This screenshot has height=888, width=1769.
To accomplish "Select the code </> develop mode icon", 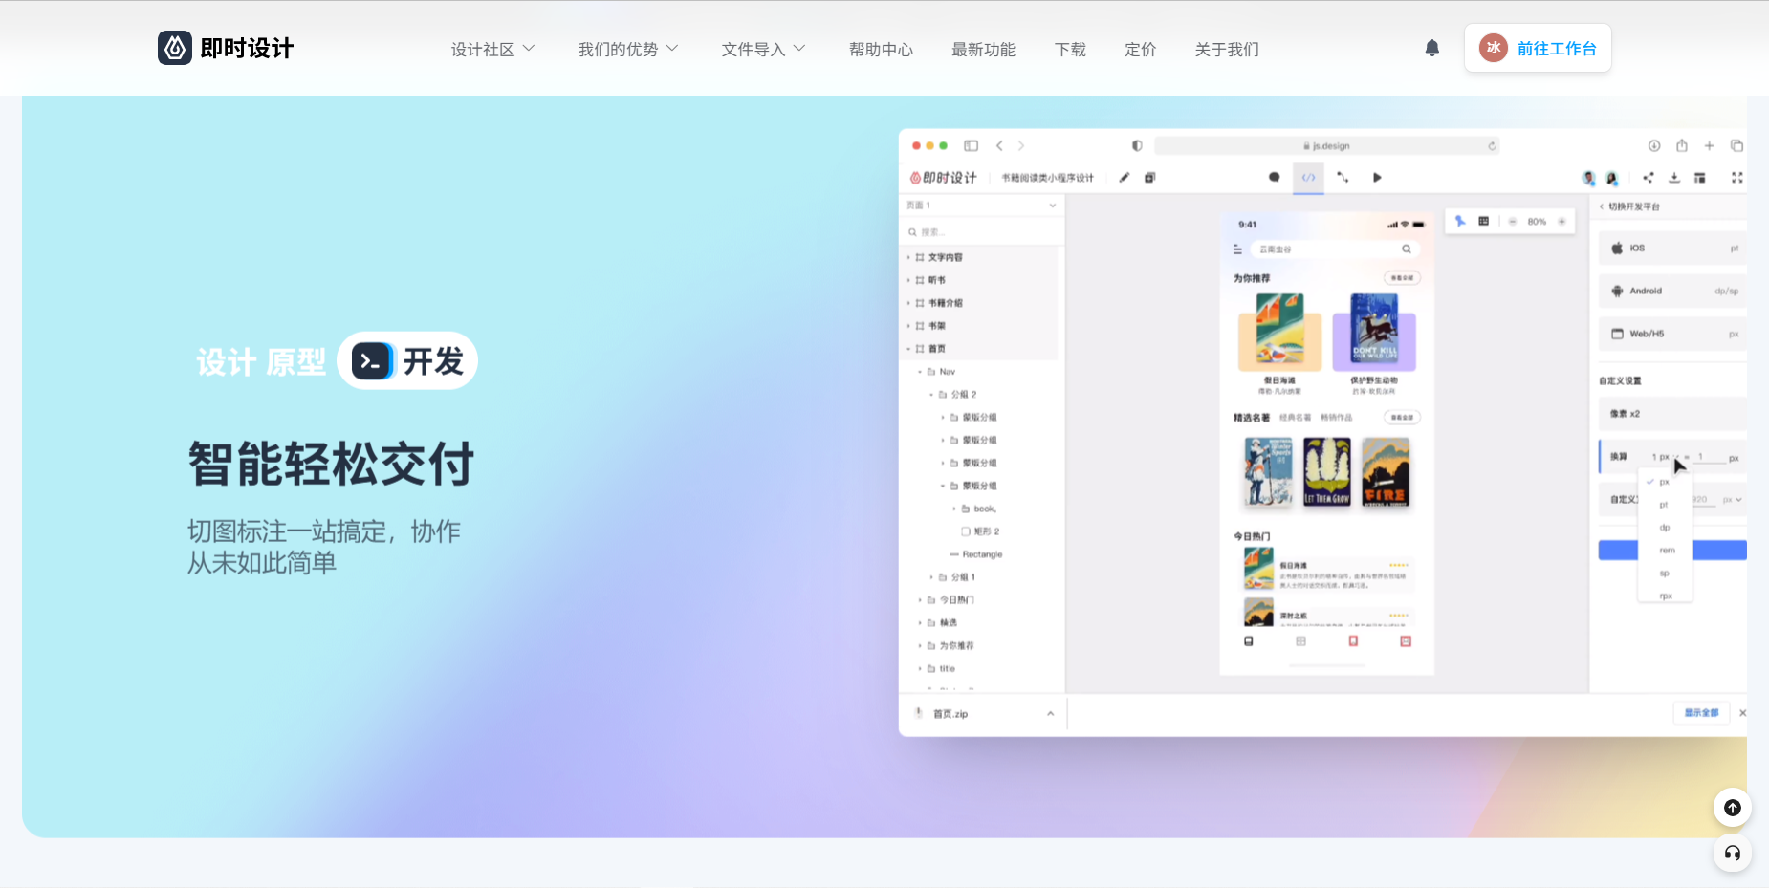I will (1309, 177).
